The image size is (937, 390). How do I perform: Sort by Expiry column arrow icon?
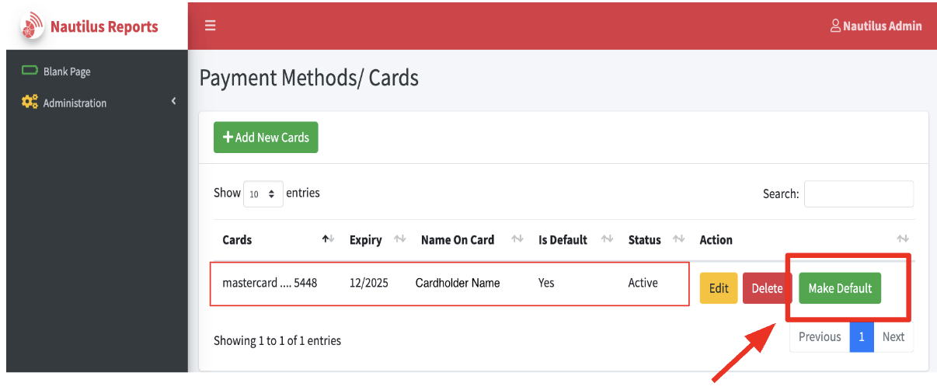tap(400, 239)
